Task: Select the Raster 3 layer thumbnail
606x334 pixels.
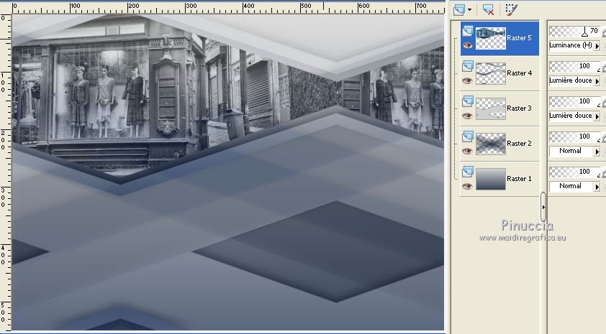Action: pos(490,108)
